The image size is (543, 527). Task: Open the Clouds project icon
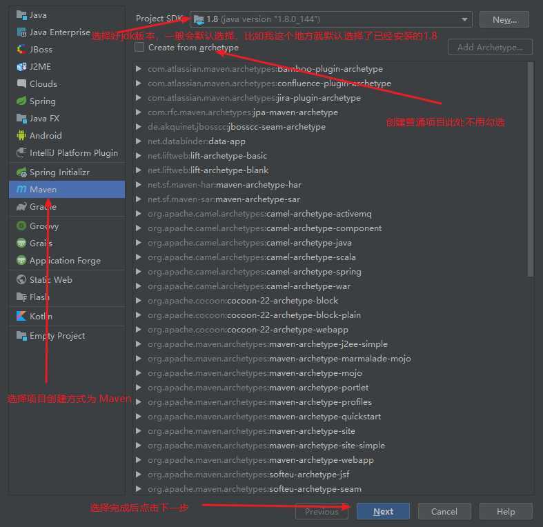coord(21,83)
